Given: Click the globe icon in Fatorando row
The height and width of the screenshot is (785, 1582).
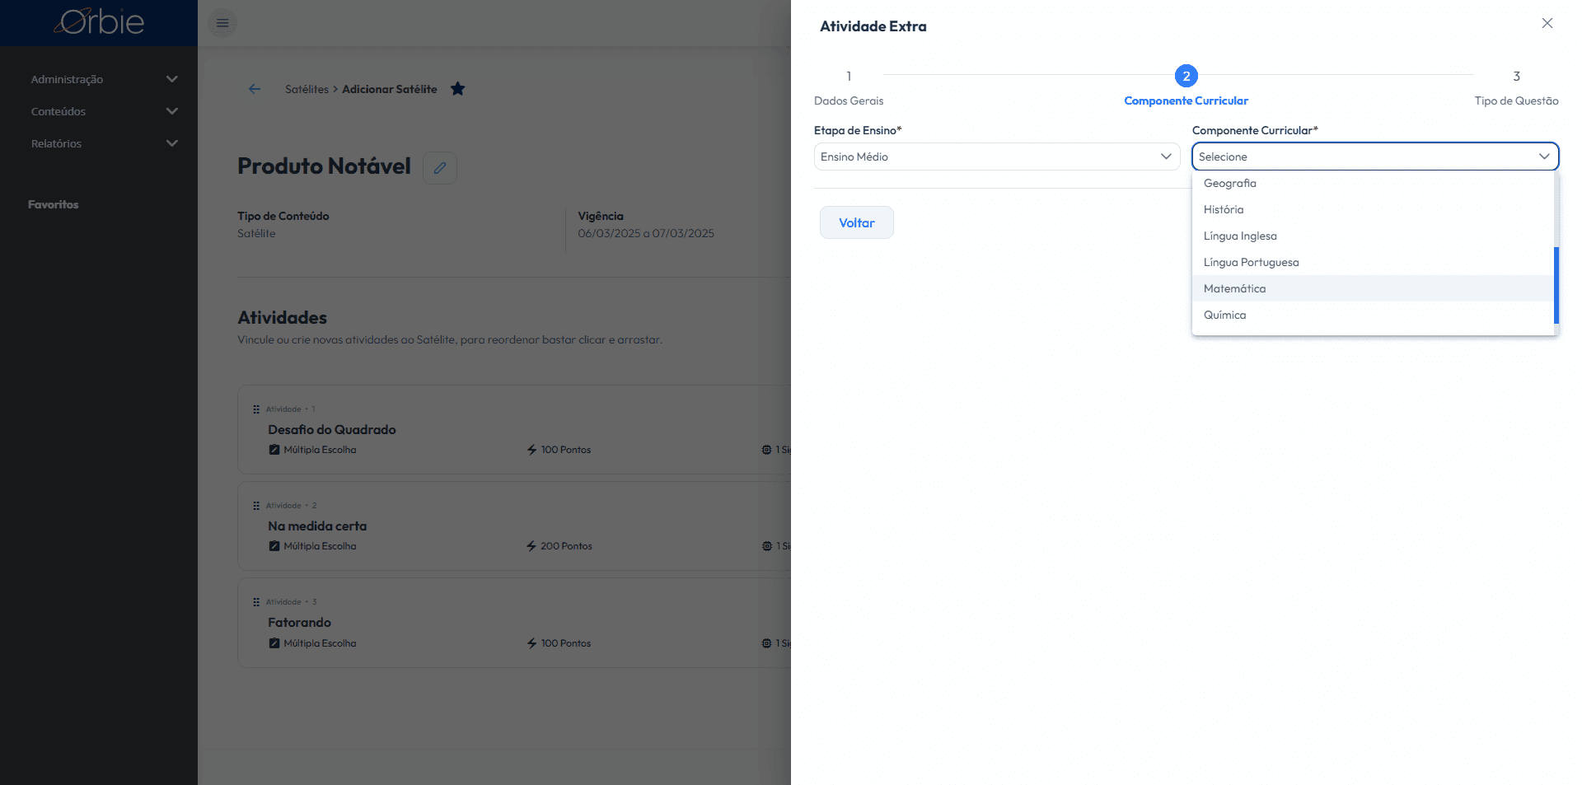Looking at the screenshot, I should (767, 643).
